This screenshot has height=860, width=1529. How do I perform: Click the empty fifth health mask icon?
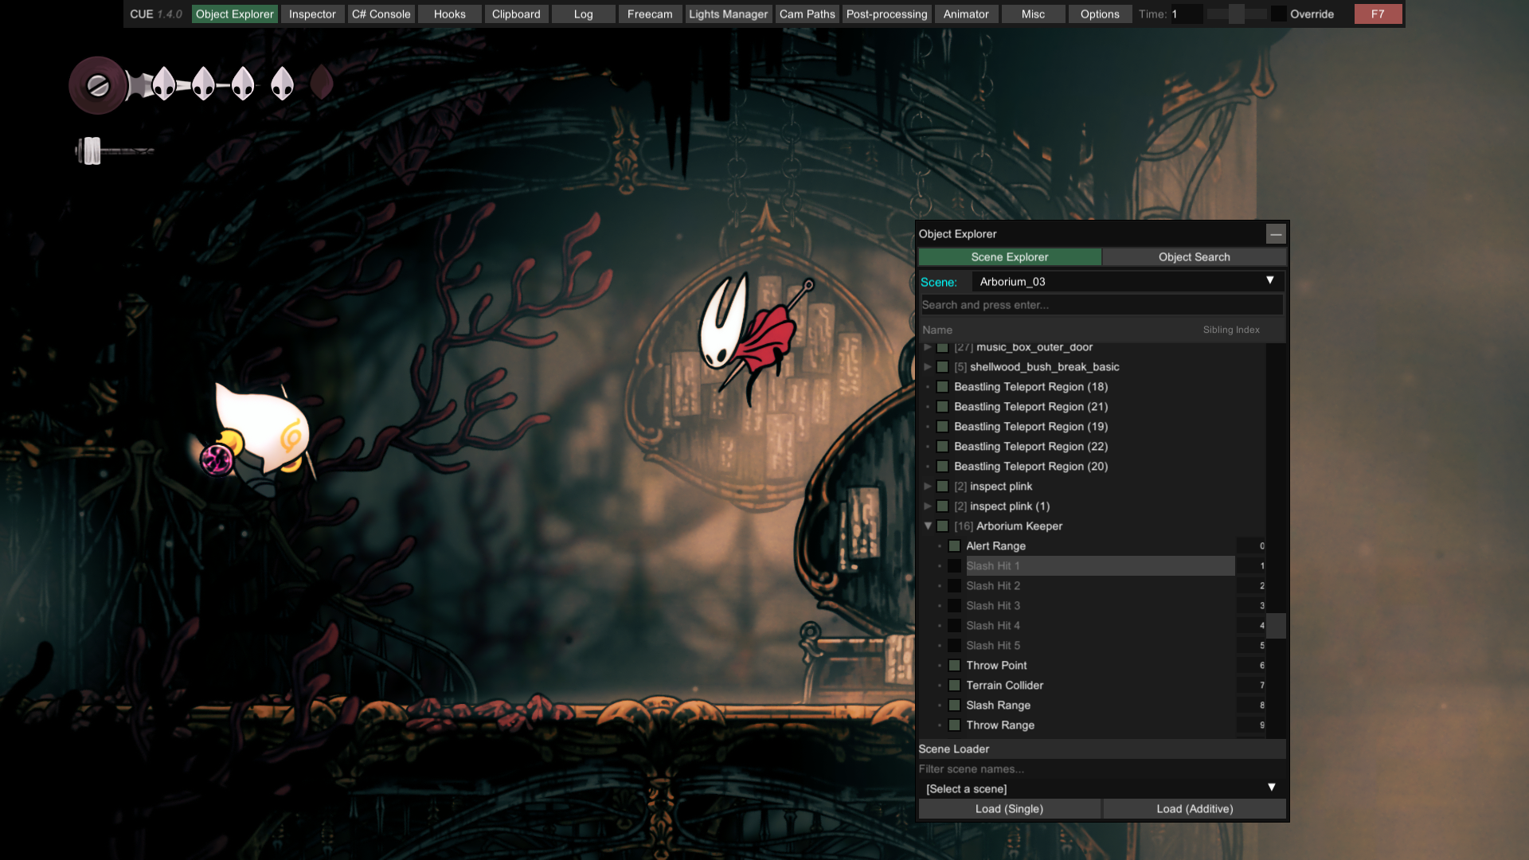322,82
